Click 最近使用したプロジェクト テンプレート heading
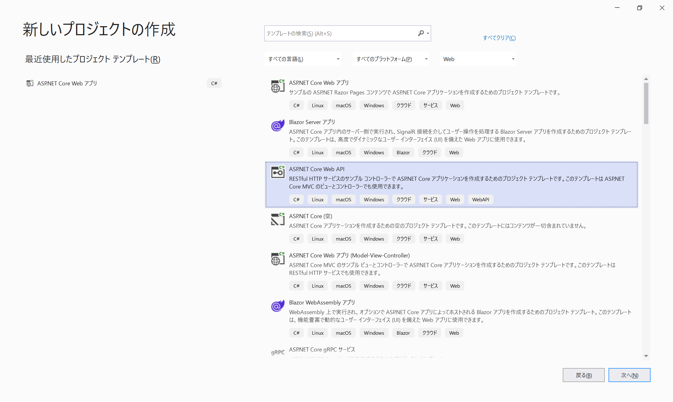The height and width of the screenshot is (402, 673). tap(93, 59)
